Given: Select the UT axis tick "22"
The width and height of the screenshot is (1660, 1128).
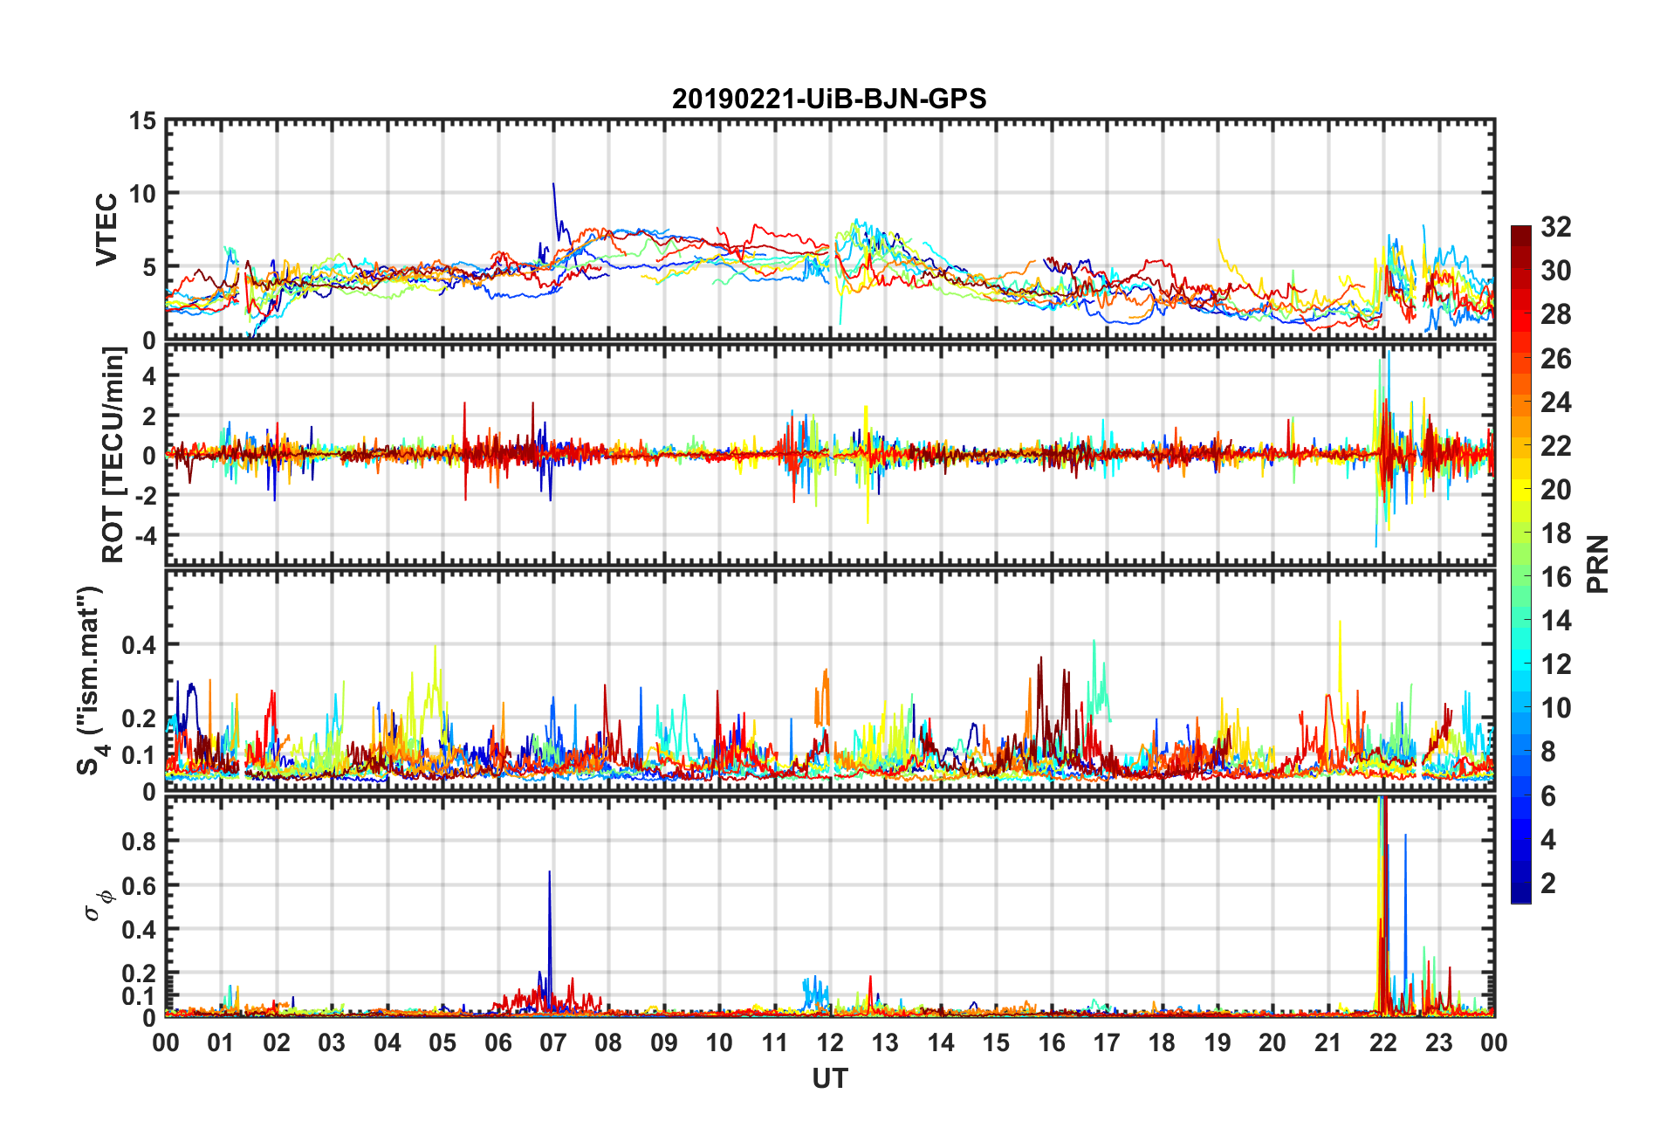Looking at the screenshot, I should click(x=1383, y=1042).
